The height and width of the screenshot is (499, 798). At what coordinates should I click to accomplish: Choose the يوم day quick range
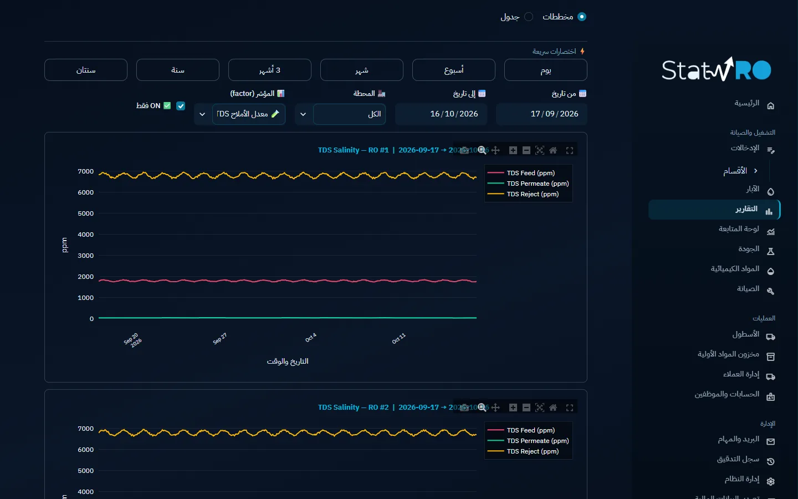coord(546,70)
